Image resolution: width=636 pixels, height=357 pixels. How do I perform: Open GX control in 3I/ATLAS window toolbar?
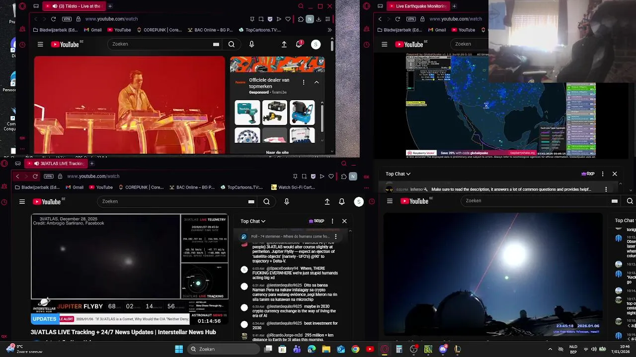[x=366, y=176]
